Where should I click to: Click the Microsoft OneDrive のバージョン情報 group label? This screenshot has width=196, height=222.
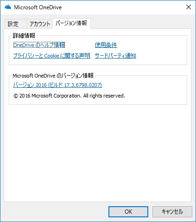pos(53,76)
